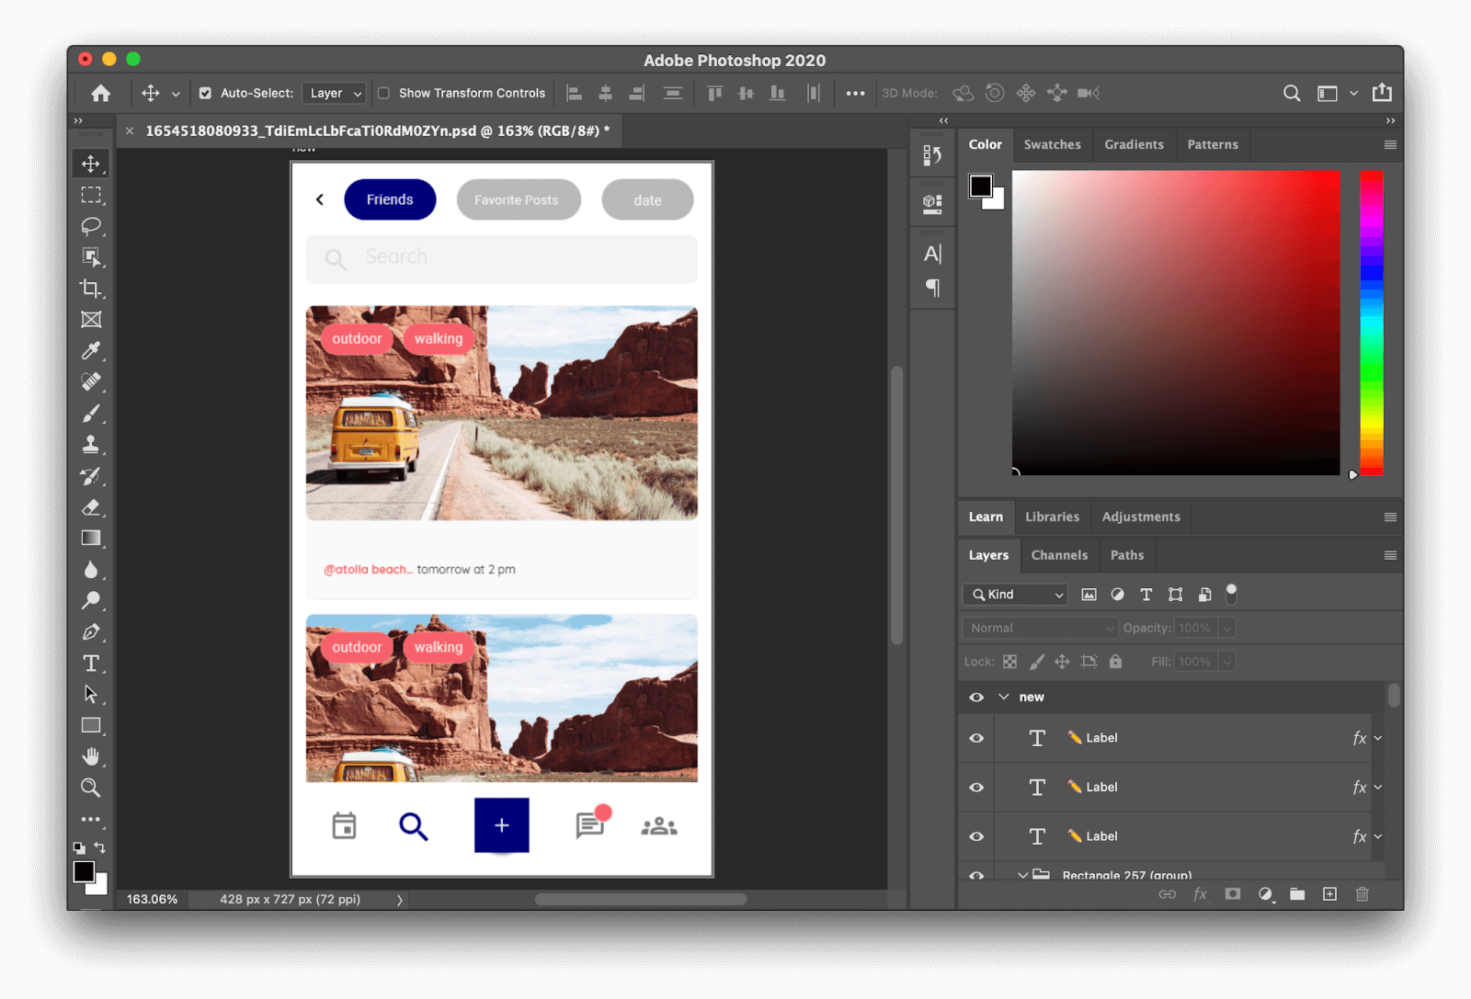The width and height of the screenshot is (1471, 999).
Task: Open the Paragraph panel icon
Action: 932,288
